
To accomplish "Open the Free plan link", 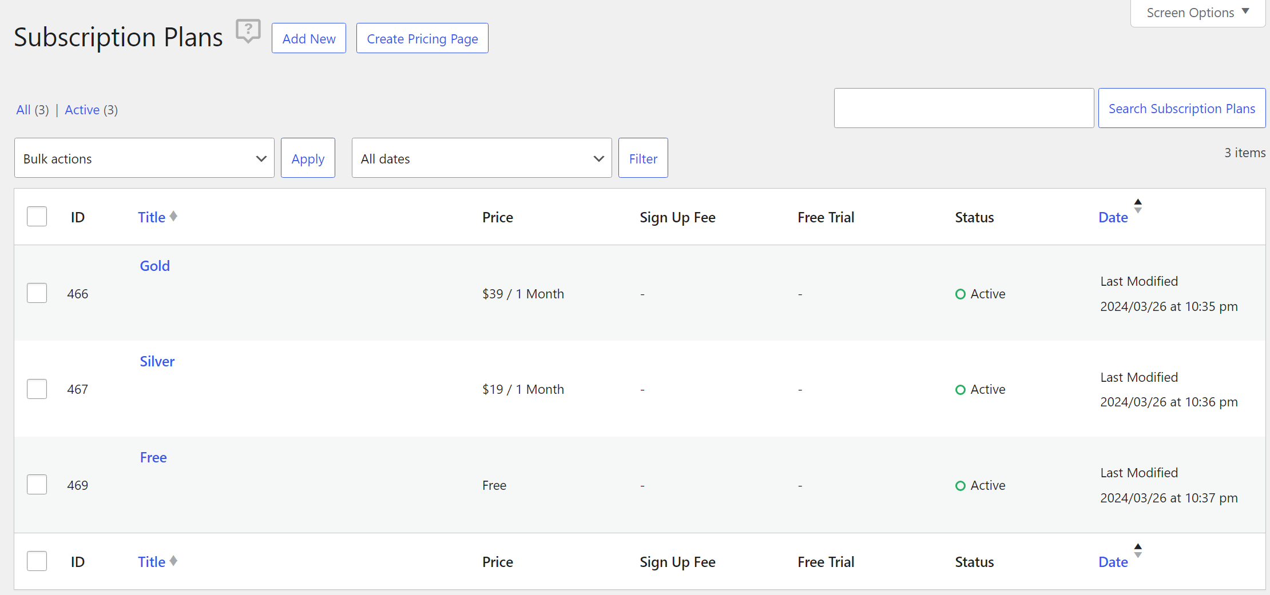I will (153, 457).
